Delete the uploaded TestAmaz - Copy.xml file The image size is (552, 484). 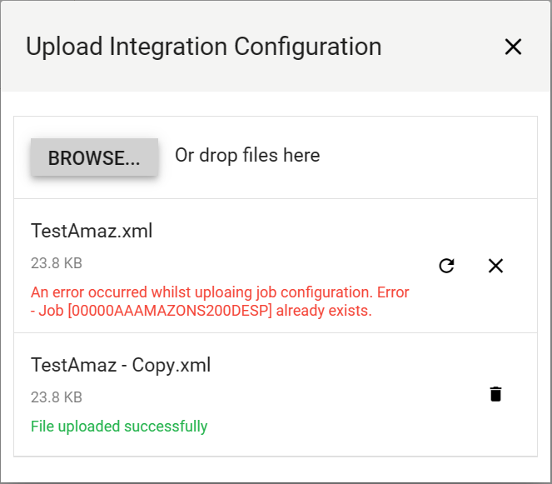pos(495,394)
